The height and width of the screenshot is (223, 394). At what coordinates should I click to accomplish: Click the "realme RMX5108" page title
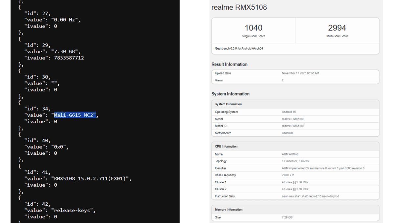(x=239, y=7)
